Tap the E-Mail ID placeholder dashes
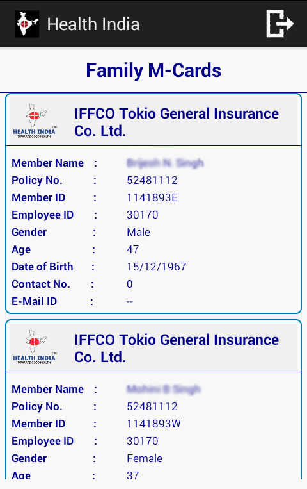Screen dimensions: 307x489 (130, 302)
